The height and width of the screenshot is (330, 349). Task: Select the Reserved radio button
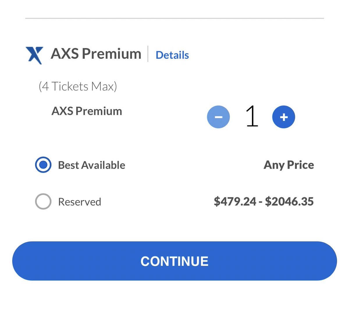43,201
